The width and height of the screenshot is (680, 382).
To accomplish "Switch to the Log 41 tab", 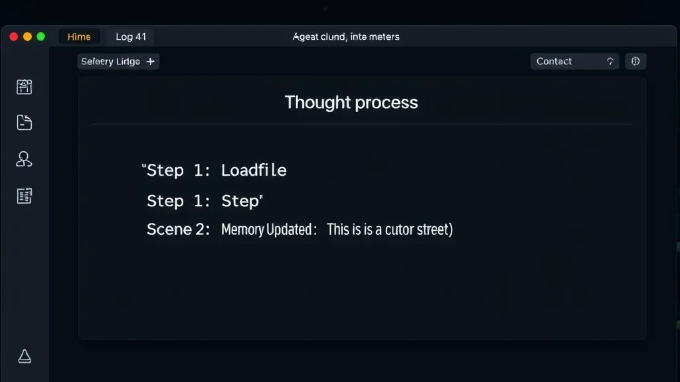I will 130,36.
